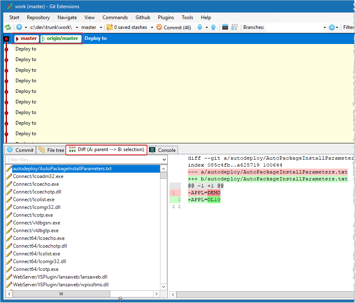Switch to the Console tab

coord(162,150)
